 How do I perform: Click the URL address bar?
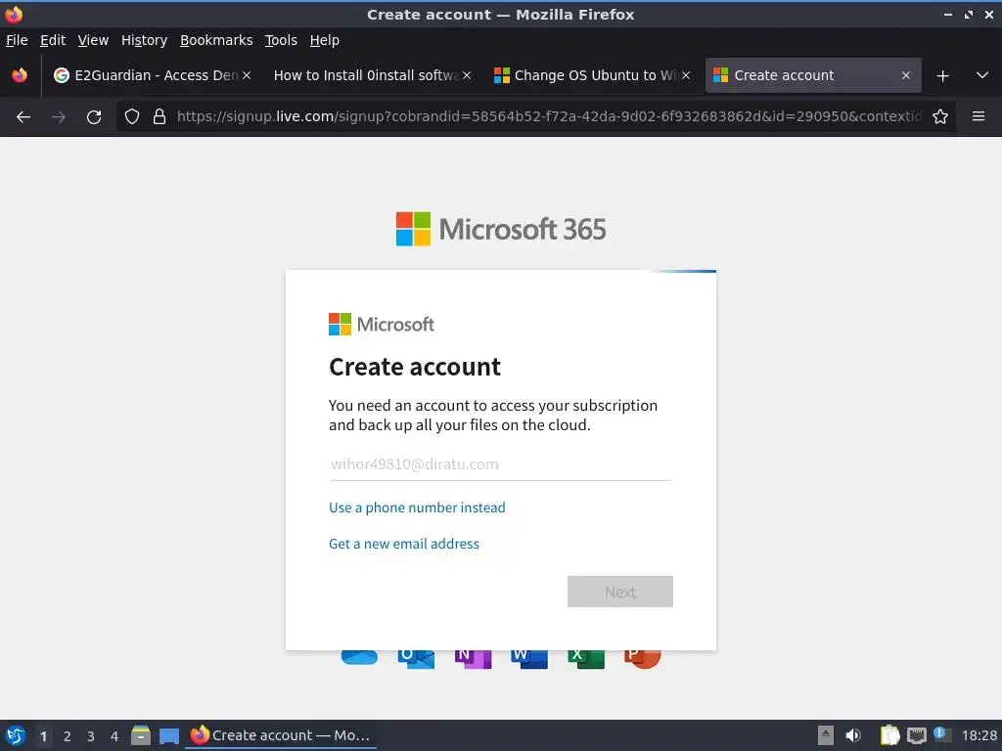coord(549,117)
